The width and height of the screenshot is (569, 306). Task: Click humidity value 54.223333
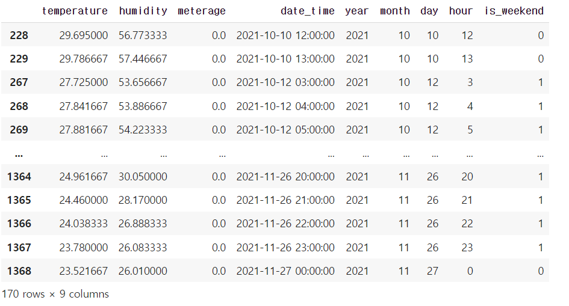(x=143, y=130)
